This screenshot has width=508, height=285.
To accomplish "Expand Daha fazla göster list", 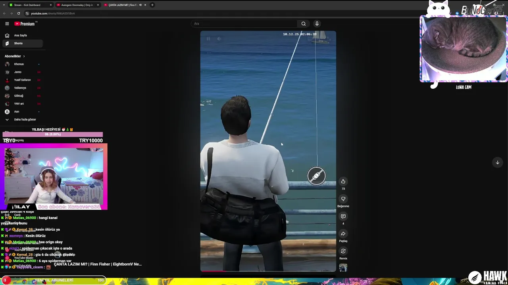I will (23, 120).
